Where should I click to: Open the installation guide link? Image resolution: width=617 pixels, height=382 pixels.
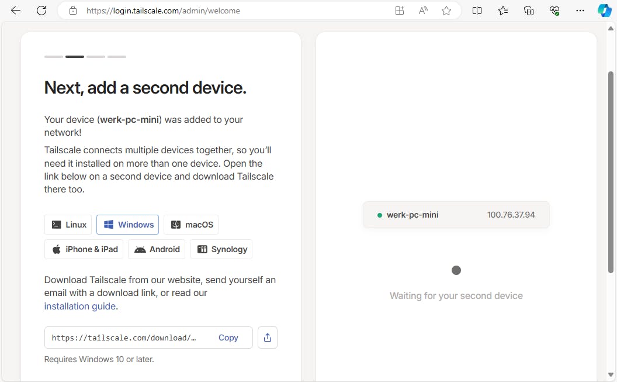[x=80, y=306]
